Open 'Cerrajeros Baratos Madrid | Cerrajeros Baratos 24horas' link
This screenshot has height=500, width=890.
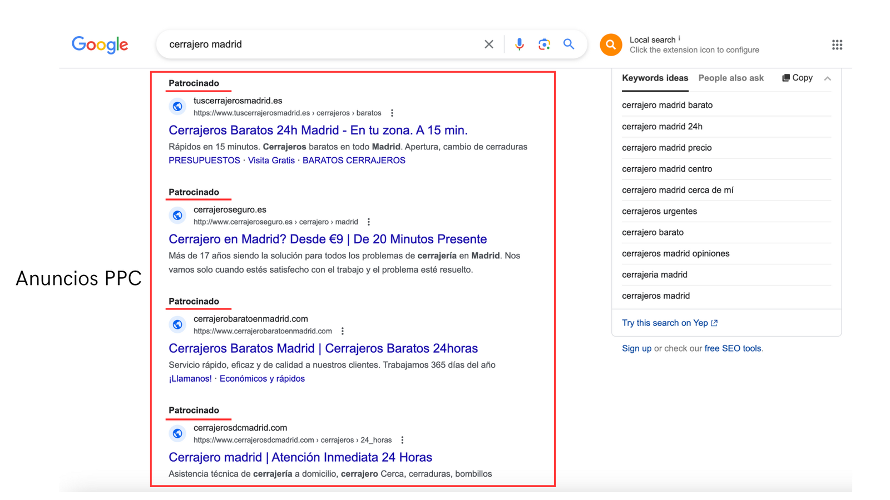pos(323,348)
